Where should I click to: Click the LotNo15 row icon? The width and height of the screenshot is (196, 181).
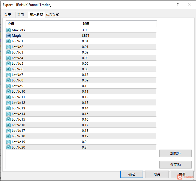[x=9, y=120]
